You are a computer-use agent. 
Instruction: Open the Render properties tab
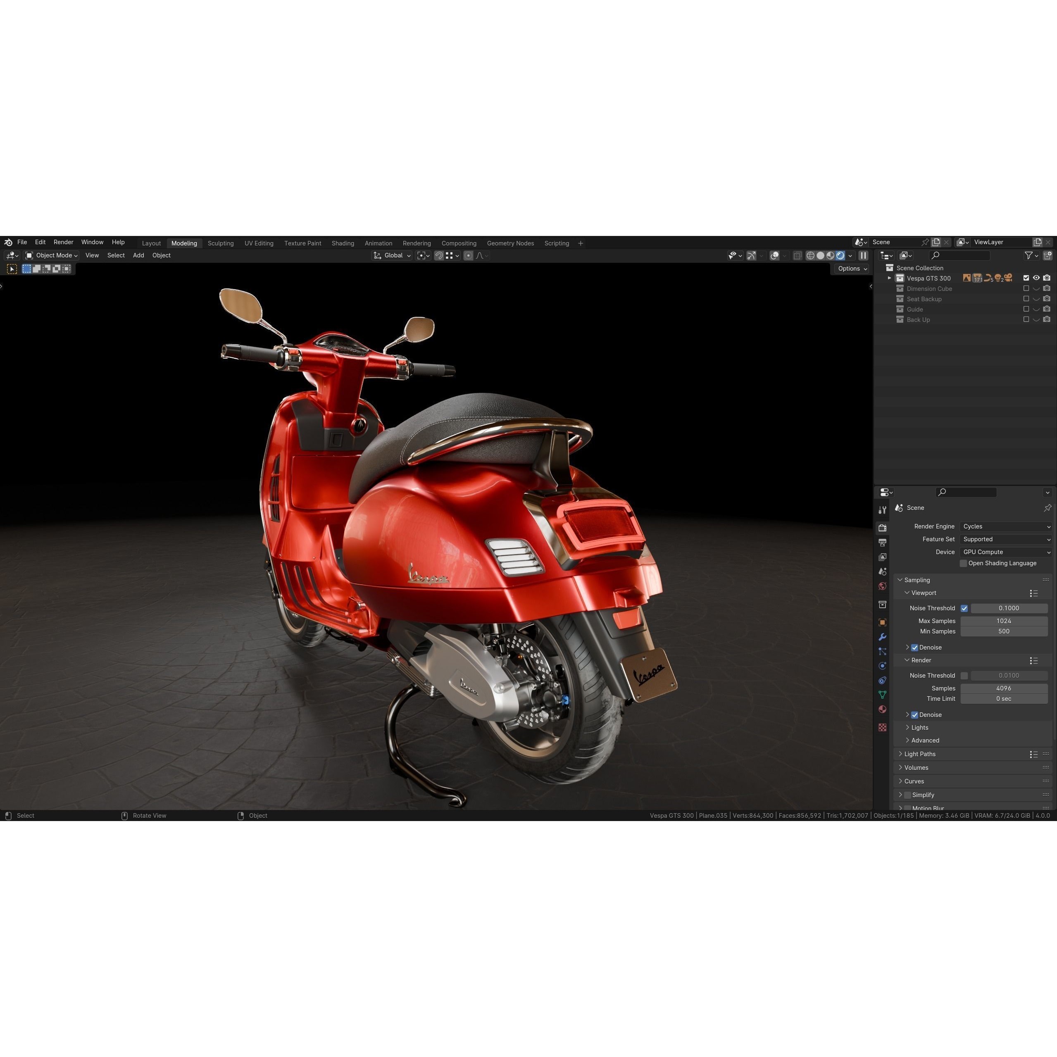(882, 528)
